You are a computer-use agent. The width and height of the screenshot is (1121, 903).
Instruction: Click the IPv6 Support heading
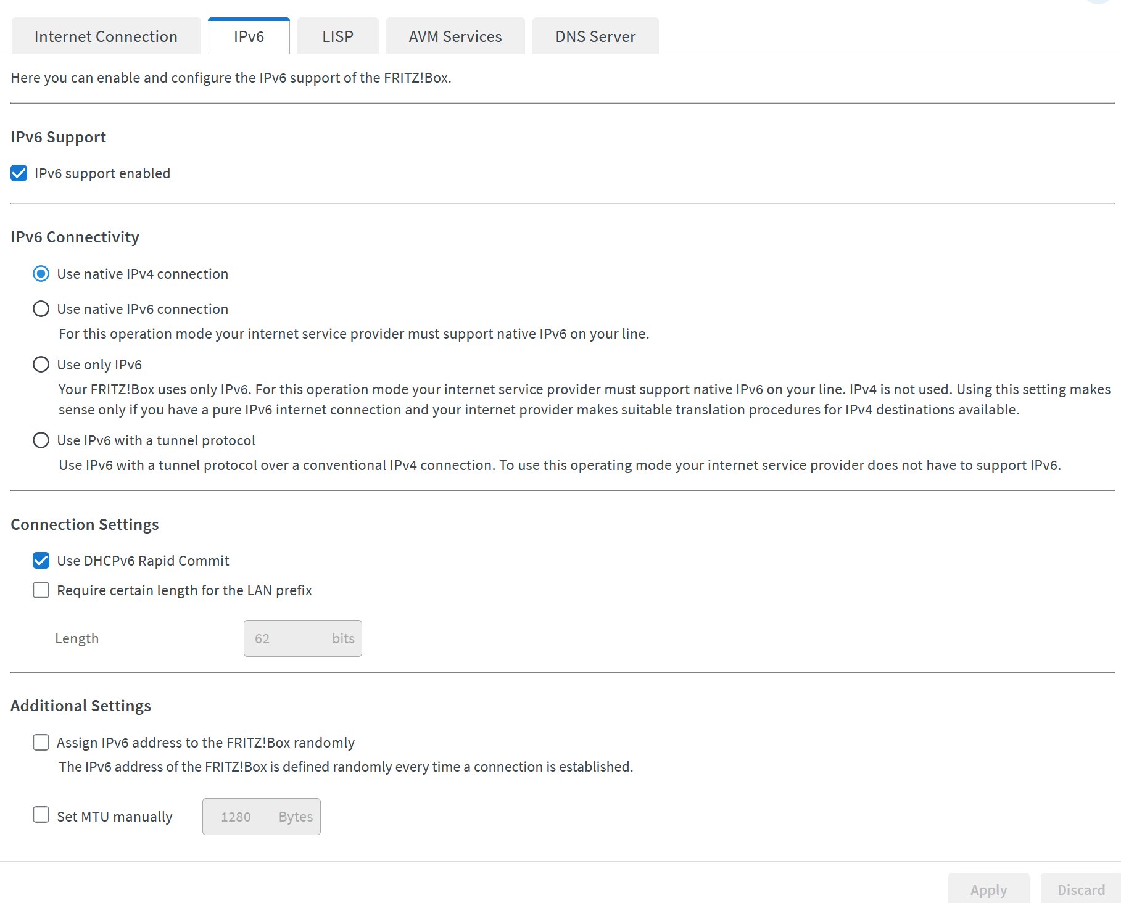(x=59, y=137)
